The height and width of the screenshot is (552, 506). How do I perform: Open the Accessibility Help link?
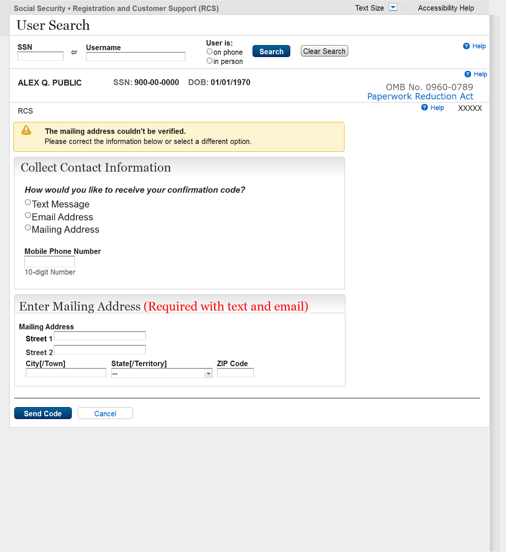[446, 8]
